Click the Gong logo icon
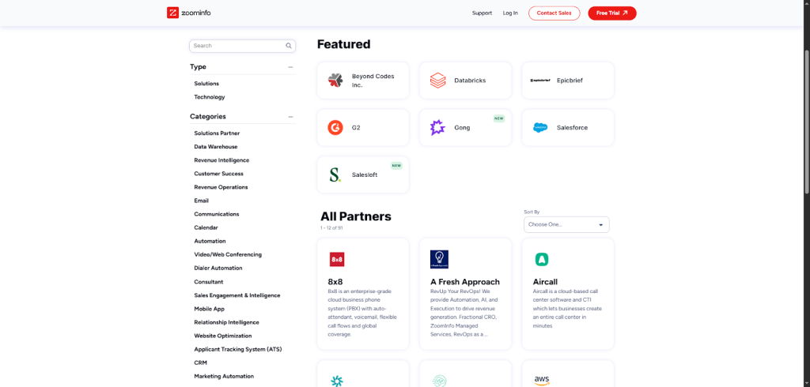The height and width of the screenshot is (387, 810). pyautogui.click(x=437, y=127)
